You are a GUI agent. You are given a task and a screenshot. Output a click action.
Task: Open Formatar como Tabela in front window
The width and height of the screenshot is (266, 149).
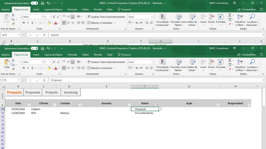tap(178, 65)
